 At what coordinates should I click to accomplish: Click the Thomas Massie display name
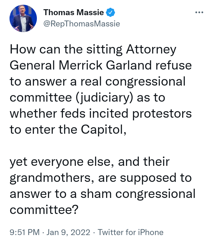pyautogui.click(x=73, y=12)
